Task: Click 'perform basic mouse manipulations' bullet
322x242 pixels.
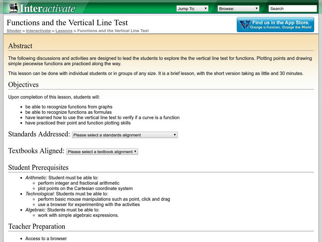Action: (x=104, y=199)
